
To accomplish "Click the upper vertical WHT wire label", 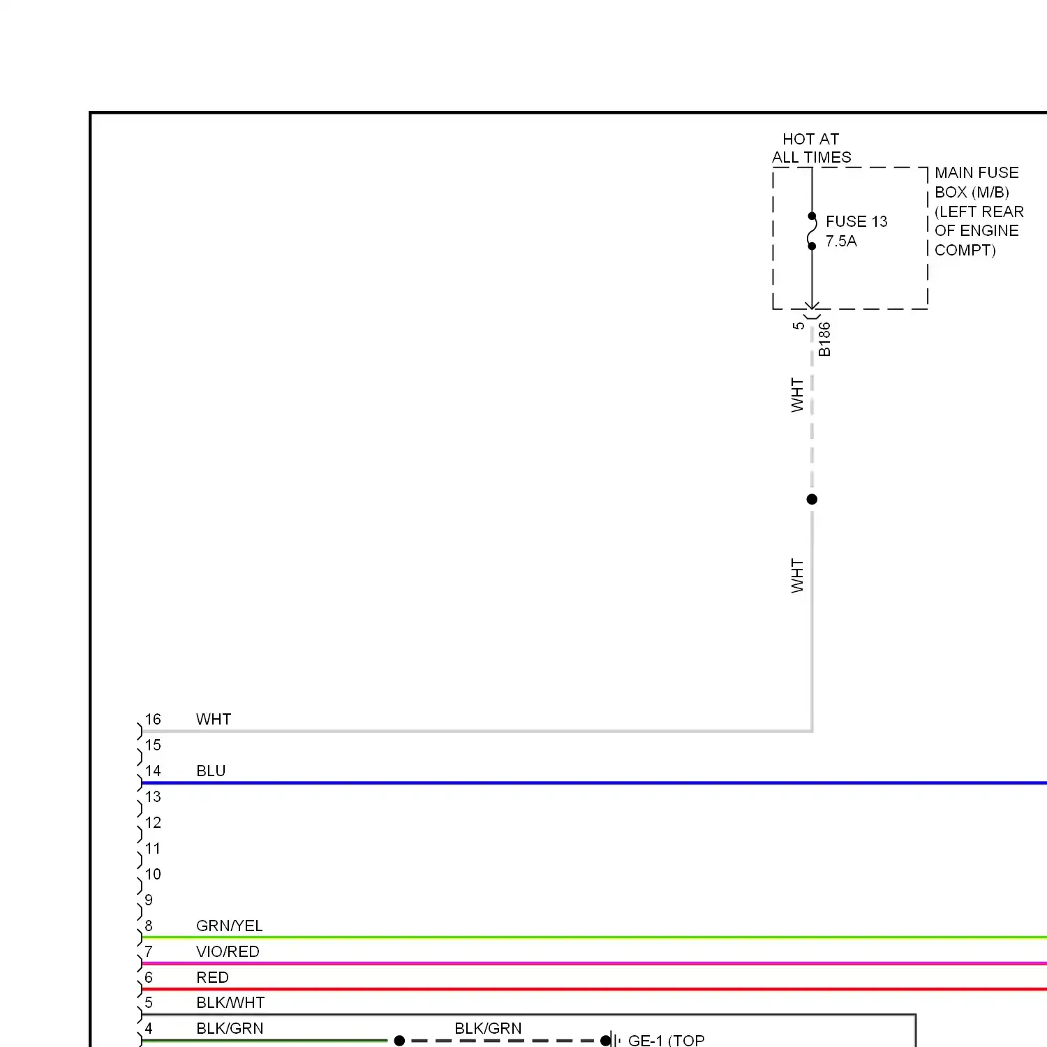I will tap(797, 395).
